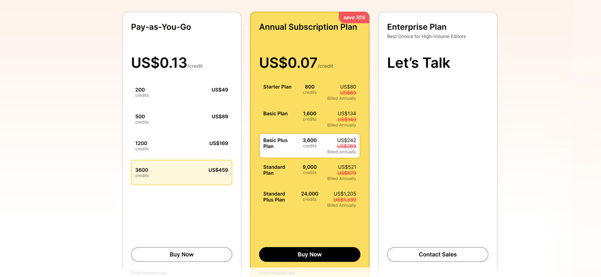601x277 pixels.
Task: Pick the 1200 credits US$169 option
Action: 182,146
